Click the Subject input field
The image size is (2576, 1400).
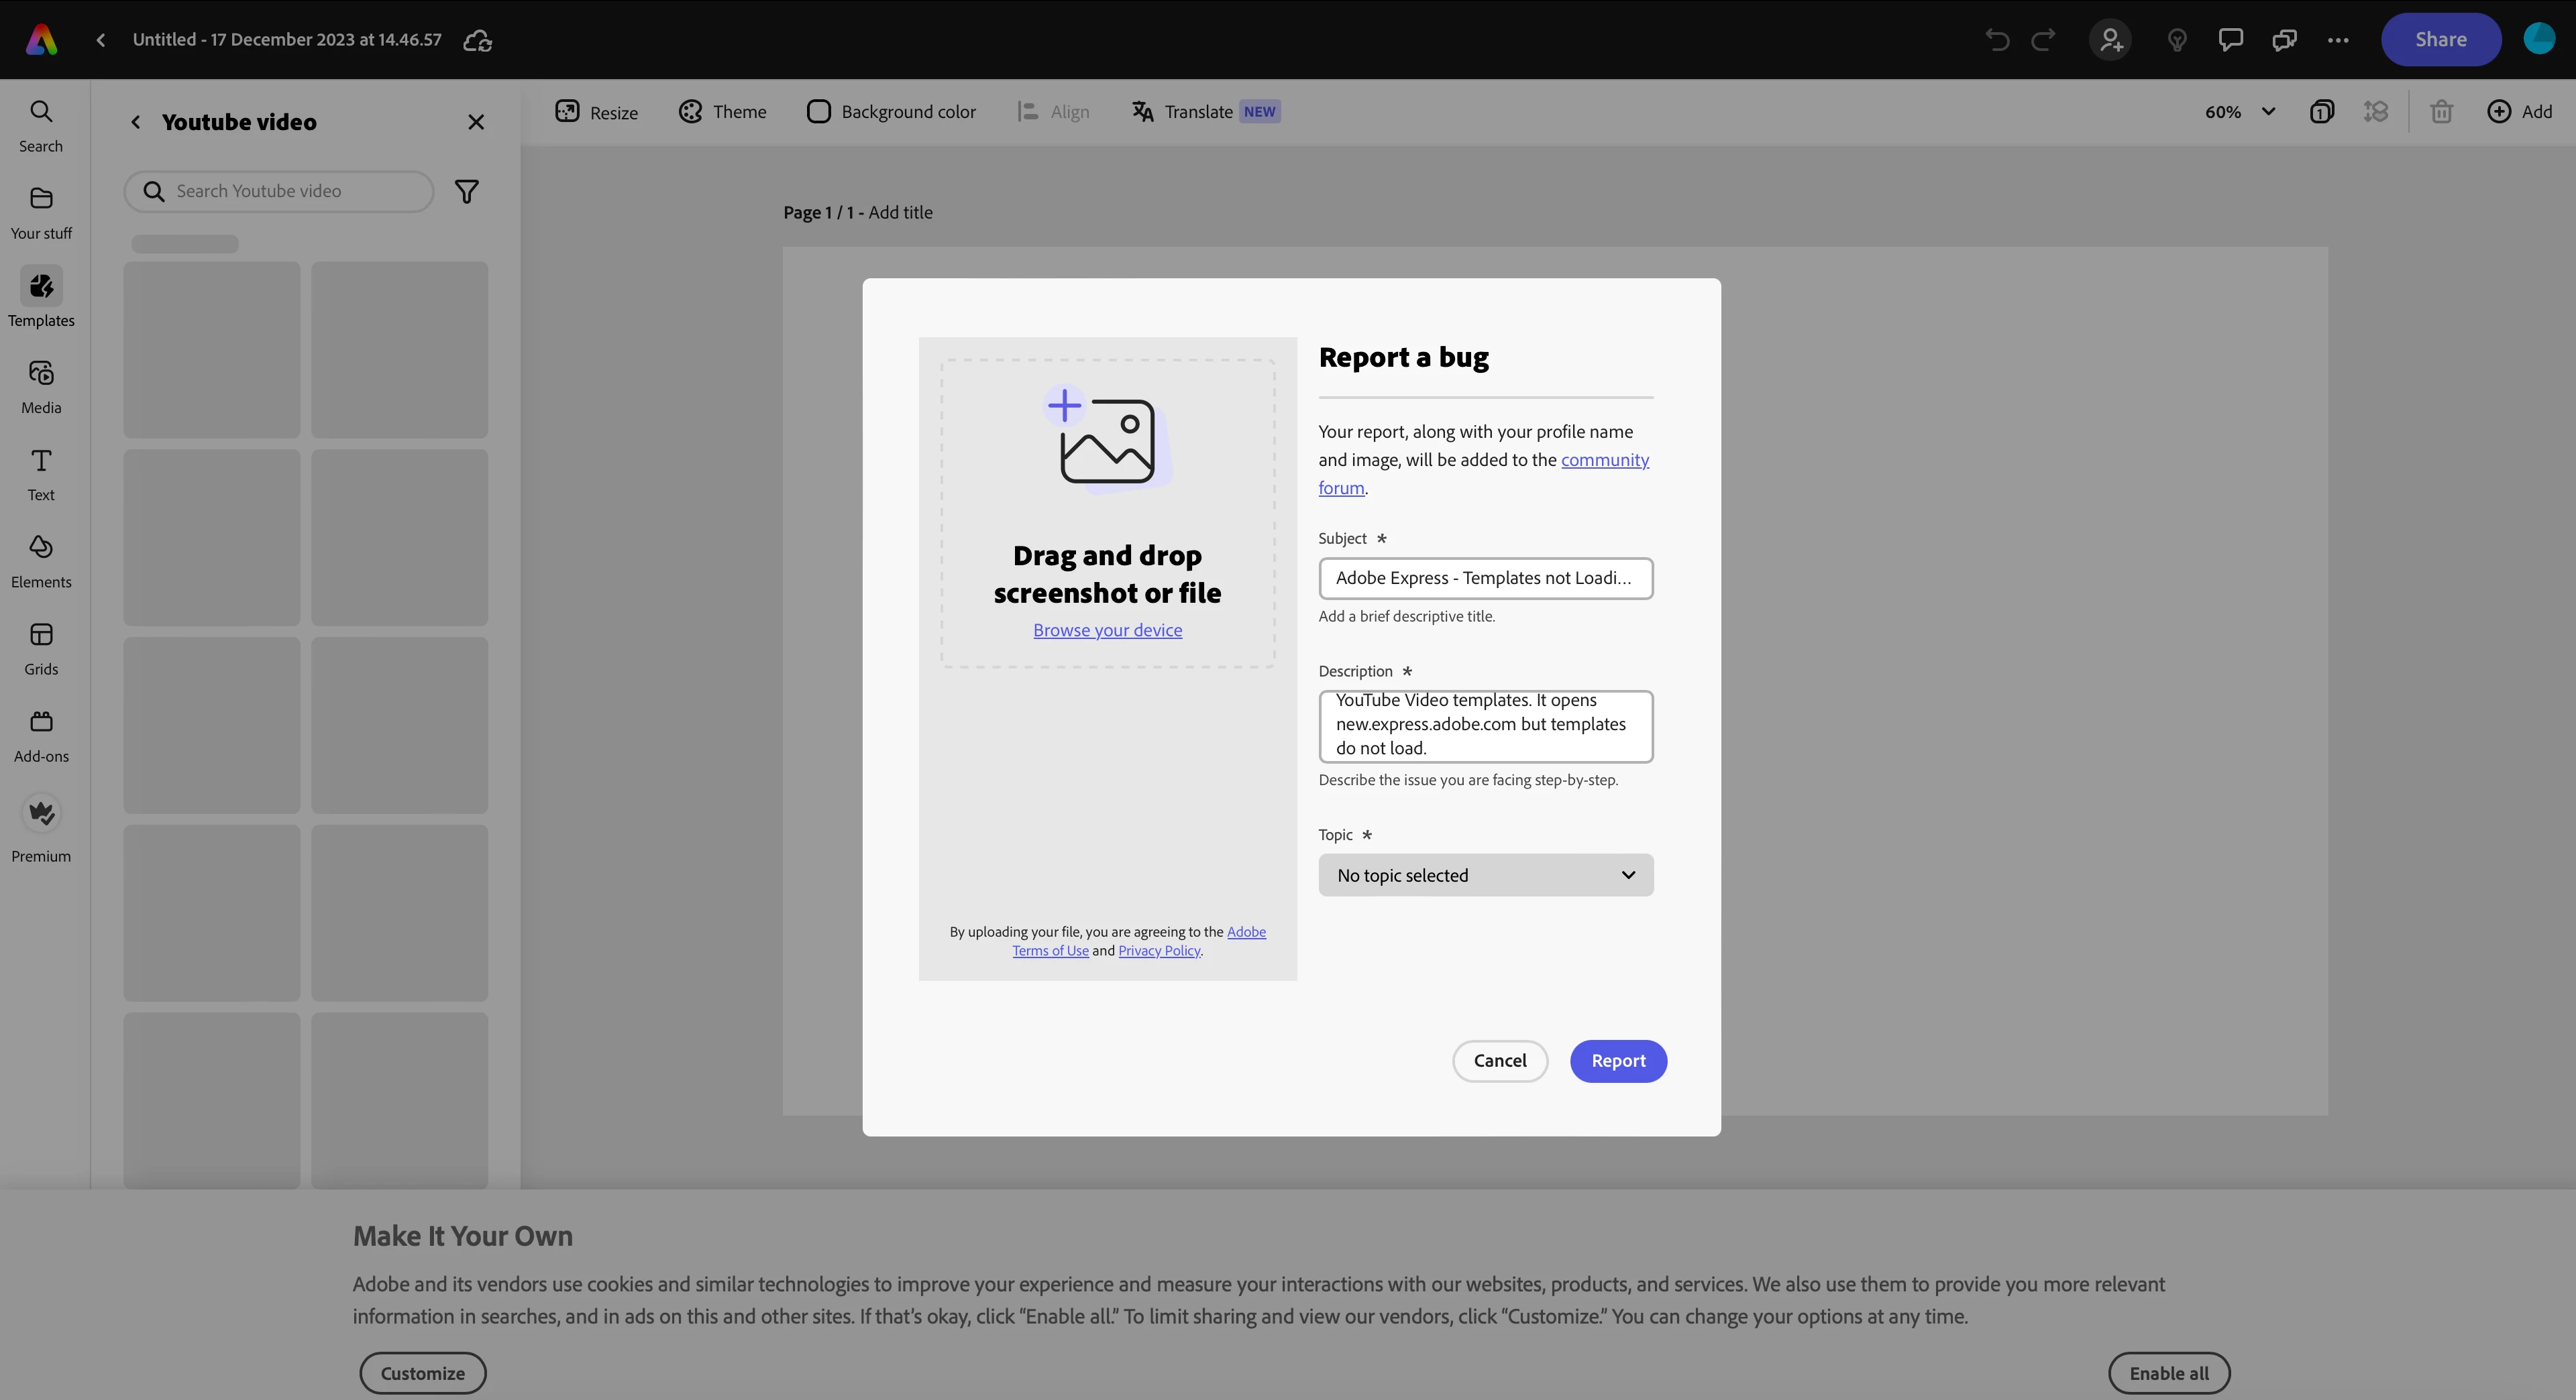coord(1486,579)
